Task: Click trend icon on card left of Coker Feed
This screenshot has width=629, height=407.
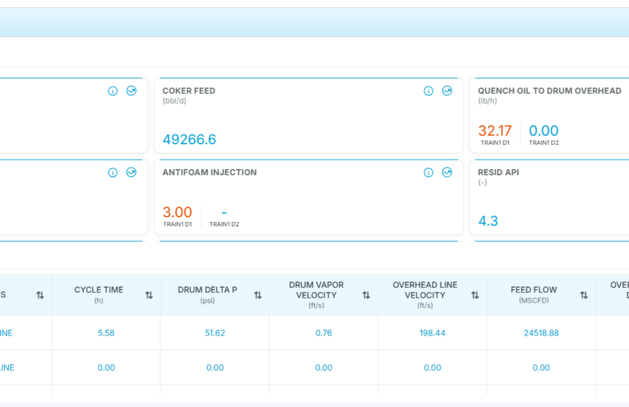Action: pyautogui.click(x=132, y=91)
